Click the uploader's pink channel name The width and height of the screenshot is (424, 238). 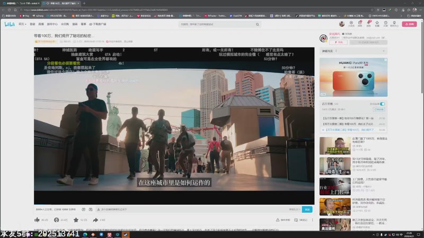334,34
